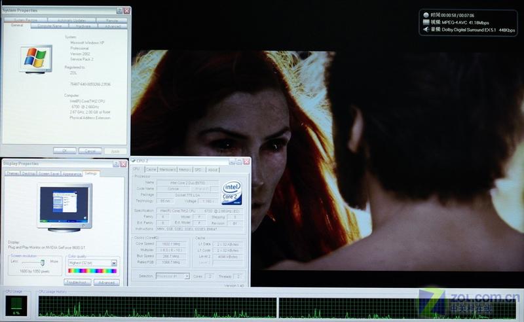Close the System Properties dialog
The width and height of the screenshot is (524, 322).
tap(127, 10)
